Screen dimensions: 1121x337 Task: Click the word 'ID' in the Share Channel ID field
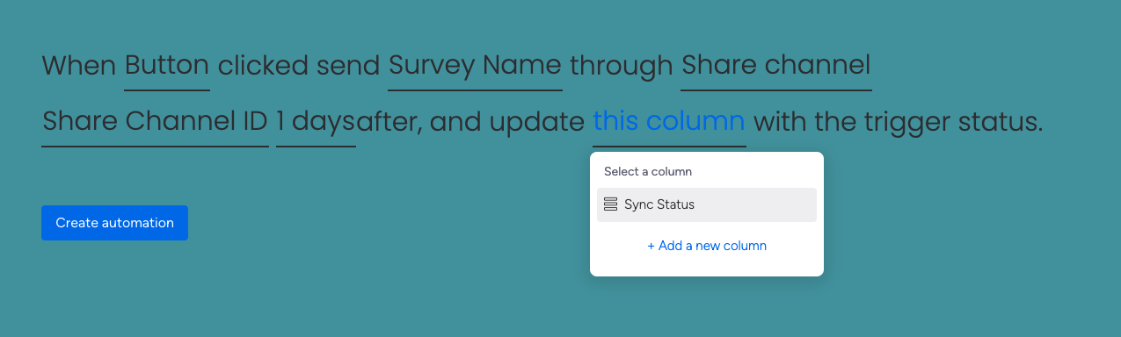click(x=253, y=122)
